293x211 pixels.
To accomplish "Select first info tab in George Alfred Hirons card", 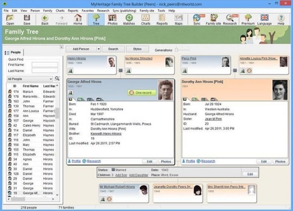I will [x=71, y=99].
